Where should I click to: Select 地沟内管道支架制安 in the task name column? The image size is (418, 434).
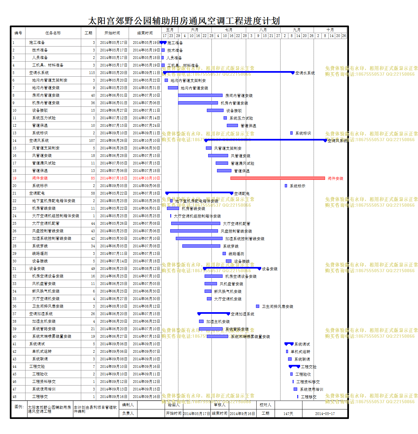(50, 80)
